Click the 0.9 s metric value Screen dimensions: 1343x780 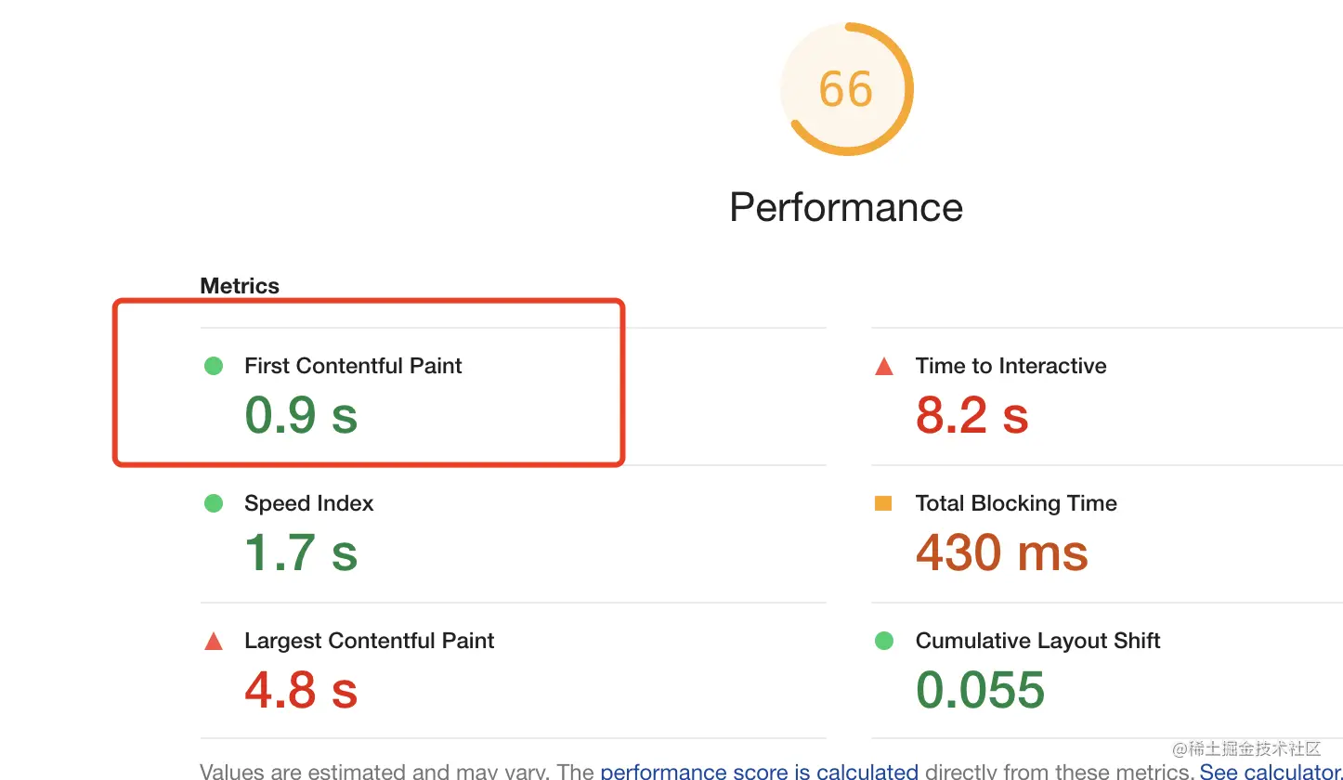click(301, 414)
